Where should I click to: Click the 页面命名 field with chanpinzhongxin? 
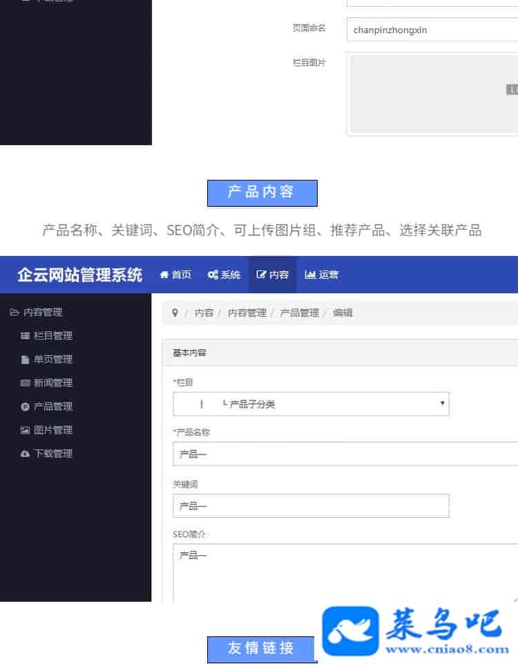432,30
